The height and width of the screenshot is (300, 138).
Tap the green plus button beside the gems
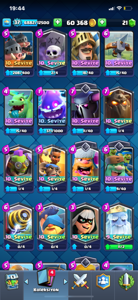[x=102, y=23]
